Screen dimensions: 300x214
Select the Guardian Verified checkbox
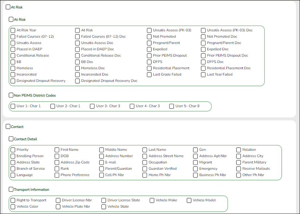pos(144,169)
